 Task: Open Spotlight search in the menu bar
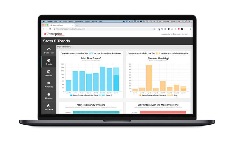pos(183,21)
